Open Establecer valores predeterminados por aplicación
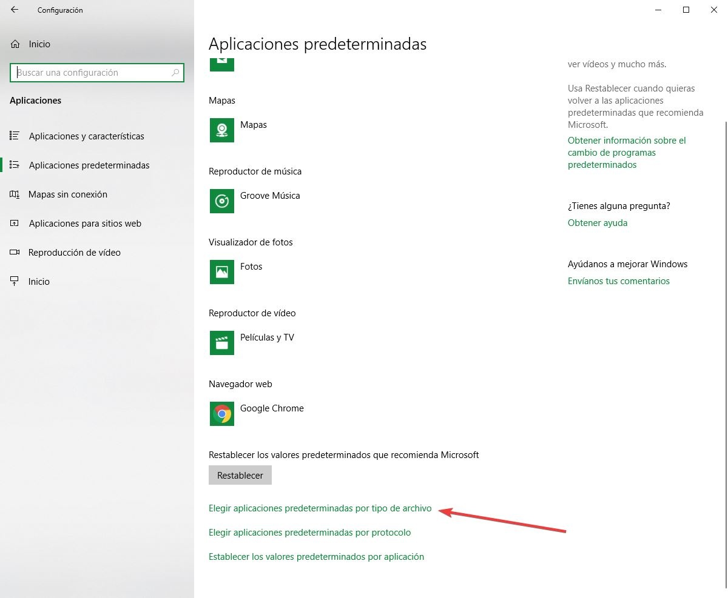Viewport: 728px width, 598px height. [x=316, y=557]
